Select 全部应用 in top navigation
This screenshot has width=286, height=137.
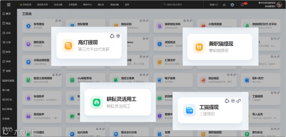(25, 4)
